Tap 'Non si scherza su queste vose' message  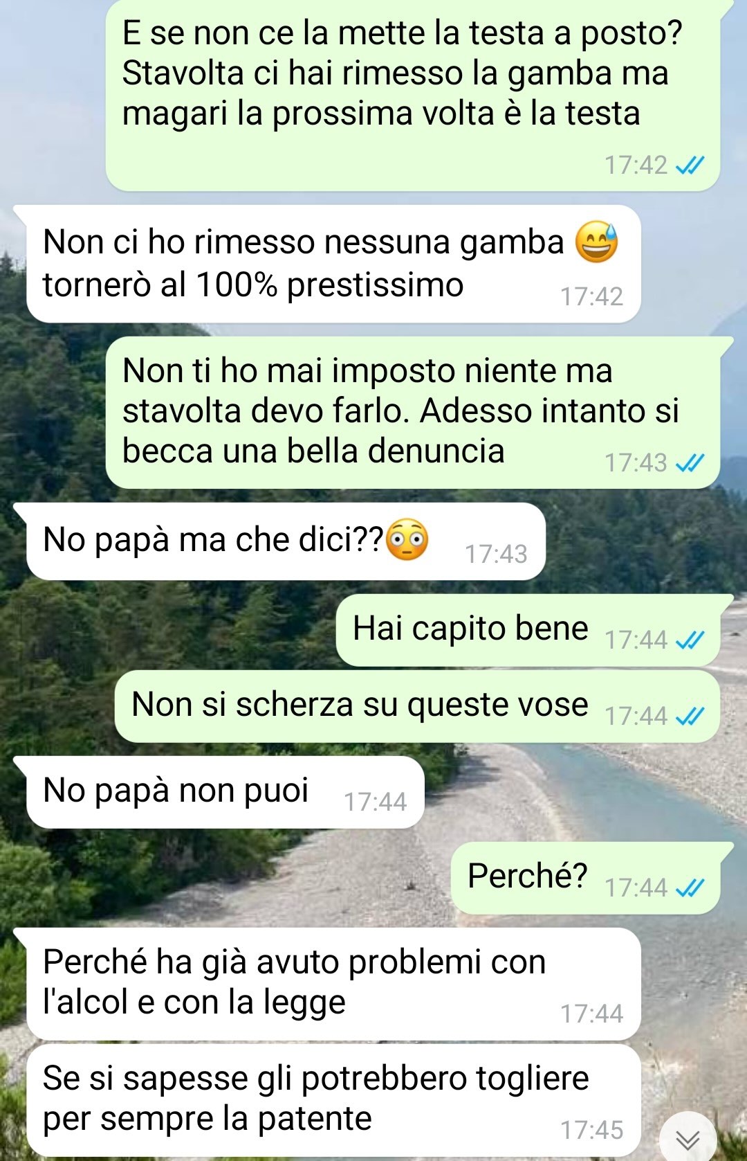click(417, 706)
